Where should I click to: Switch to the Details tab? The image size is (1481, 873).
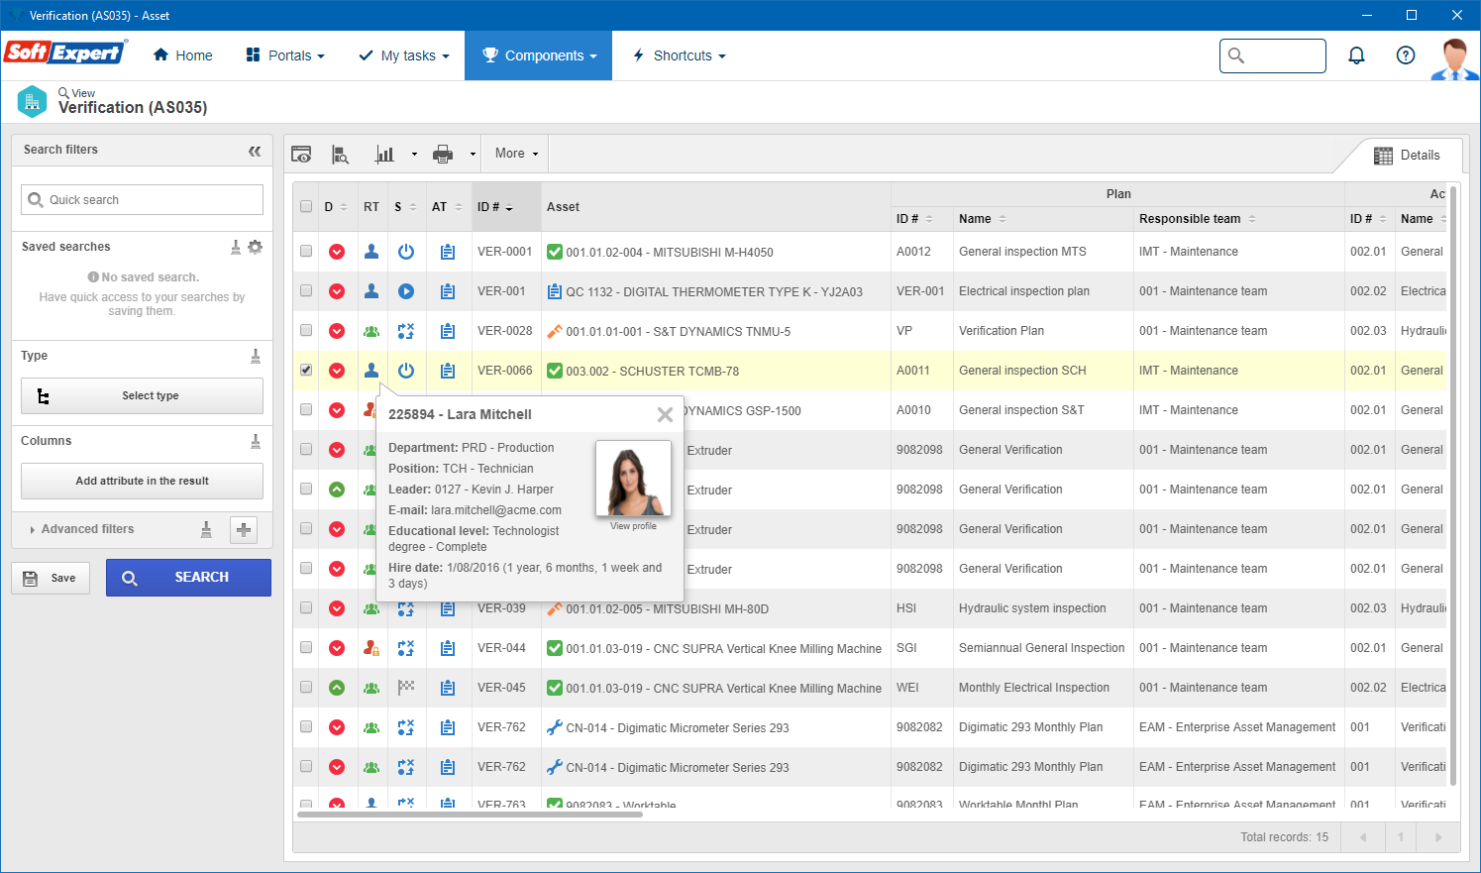click(x=1407, y=156)
